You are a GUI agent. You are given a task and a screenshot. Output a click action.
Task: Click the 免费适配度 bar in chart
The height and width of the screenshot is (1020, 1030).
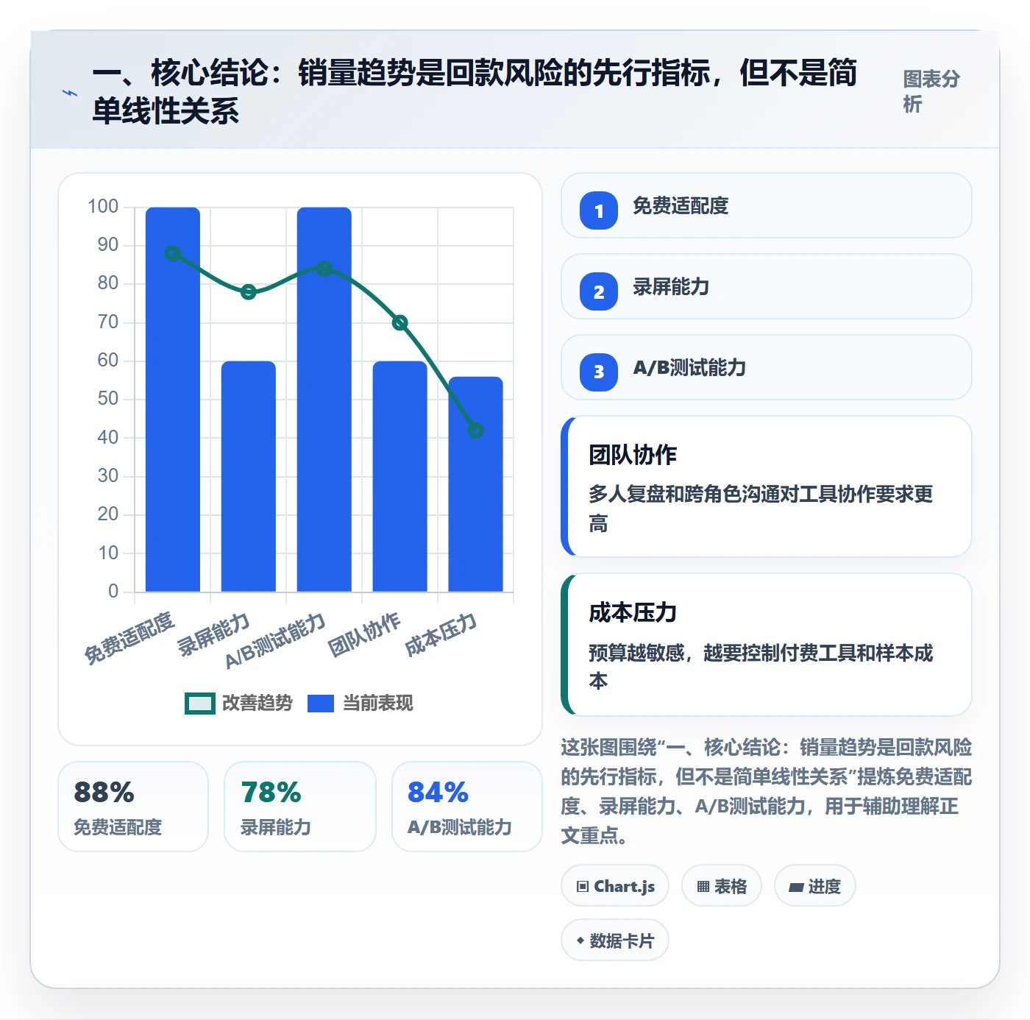(x=173, y=400)
